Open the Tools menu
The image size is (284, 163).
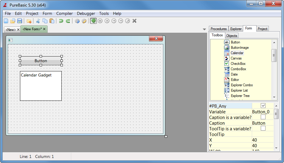(x=104, y=14)
